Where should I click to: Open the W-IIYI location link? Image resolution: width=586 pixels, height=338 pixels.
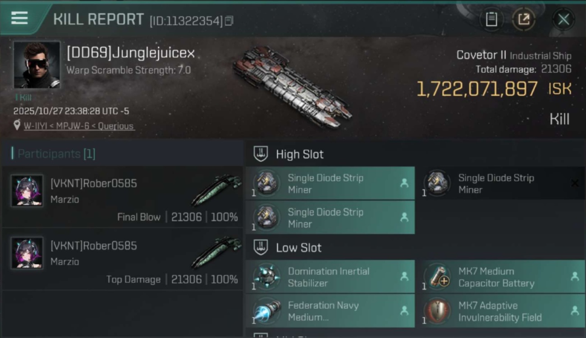tap(79, 126)
